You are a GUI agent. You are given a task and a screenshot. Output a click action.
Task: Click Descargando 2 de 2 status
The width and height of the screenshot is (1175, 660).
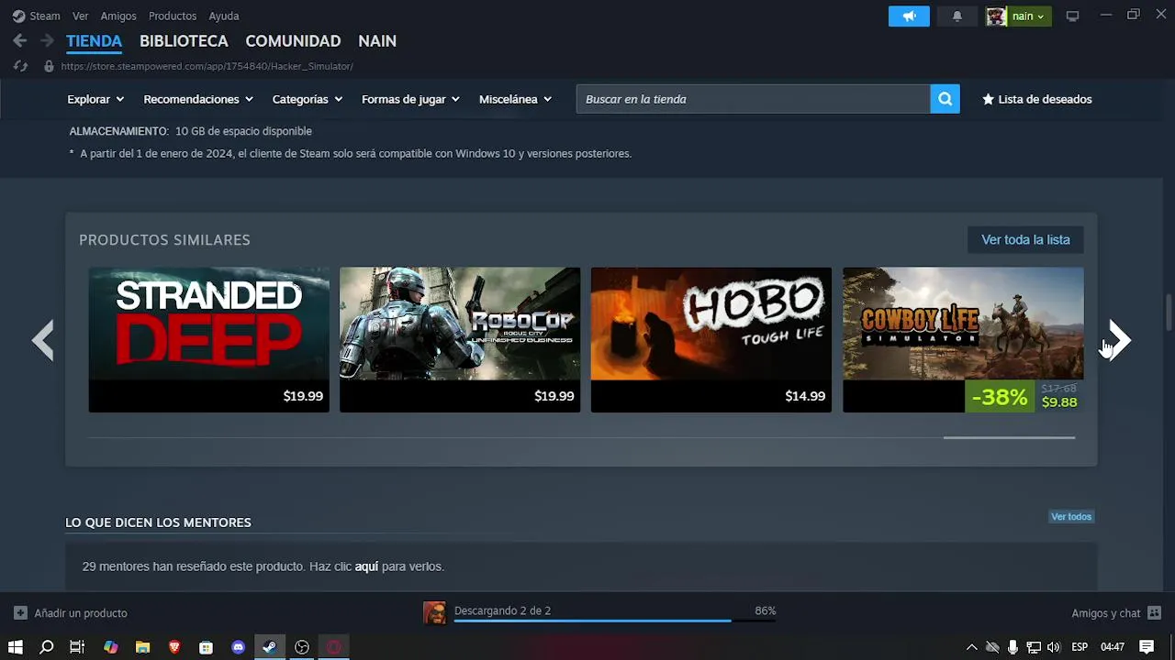(502, 610)
